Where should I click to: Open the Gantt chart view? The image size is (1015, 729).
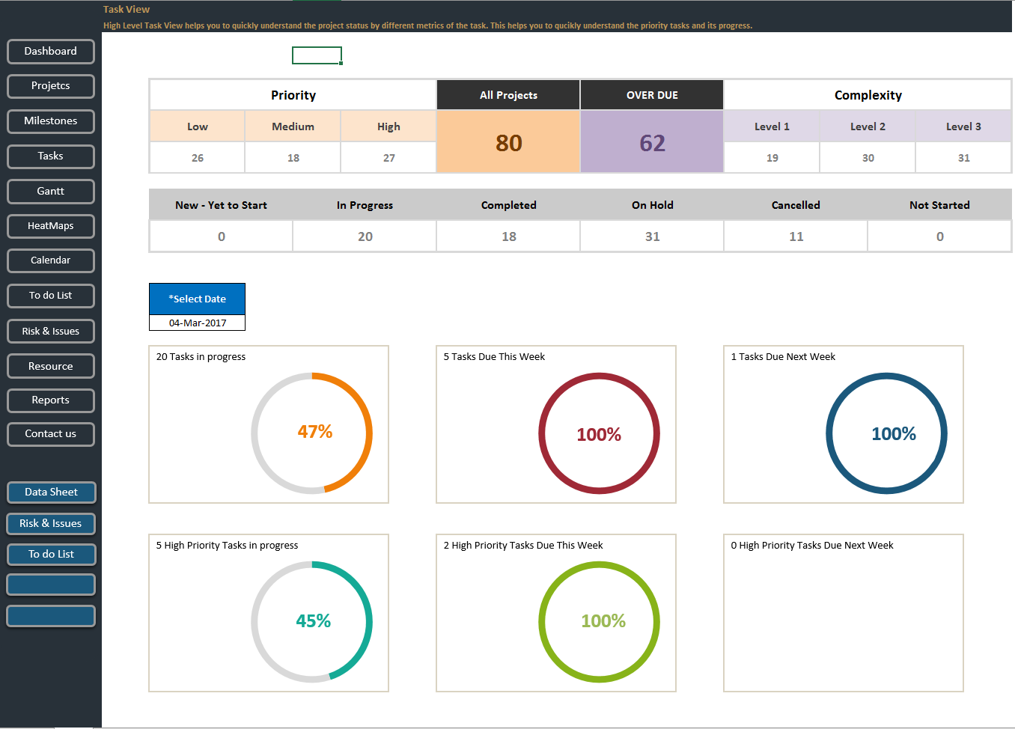50,191
